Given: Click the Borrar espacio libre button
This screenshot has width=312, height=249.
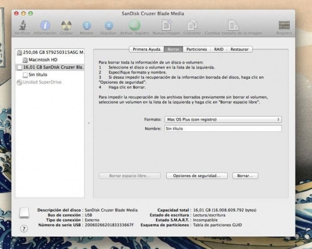Looking at the screenshot, I should tap(130, 176).
